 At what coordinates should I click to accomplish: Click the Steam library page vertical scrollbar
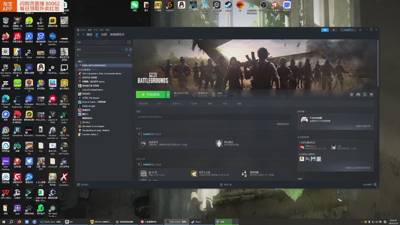coord(378,63)
